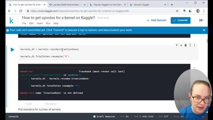Viewport: 213px width, 120px height.
Task: Open the Chrome three-dot menu
Action: click(x=204, y=11)
